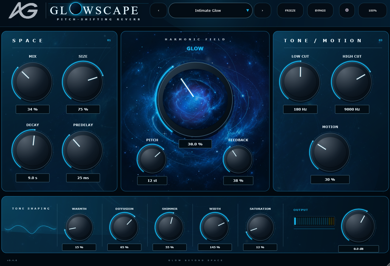Toggle the FREEZE button
The image size is (390, 266).
click(x=290, y=10)
